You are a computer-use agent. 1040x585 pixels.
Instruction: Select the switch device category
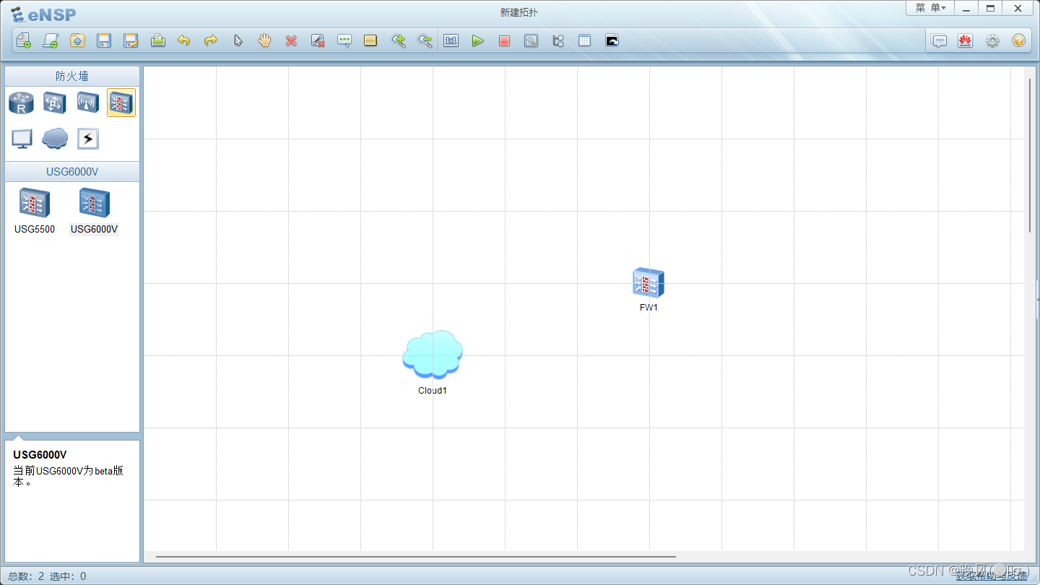coord(55,103)
